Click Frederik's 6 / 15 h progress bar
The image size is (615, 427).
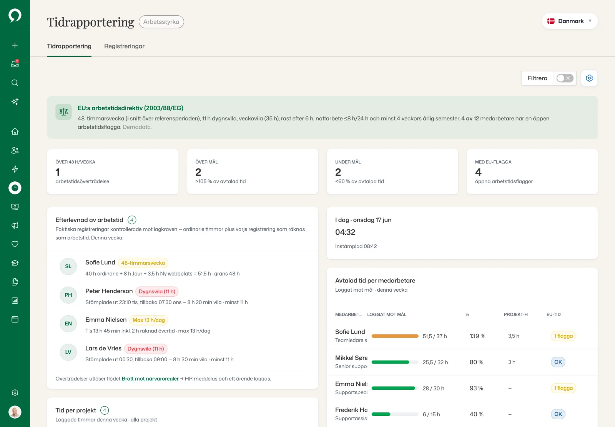pos(395,414)
